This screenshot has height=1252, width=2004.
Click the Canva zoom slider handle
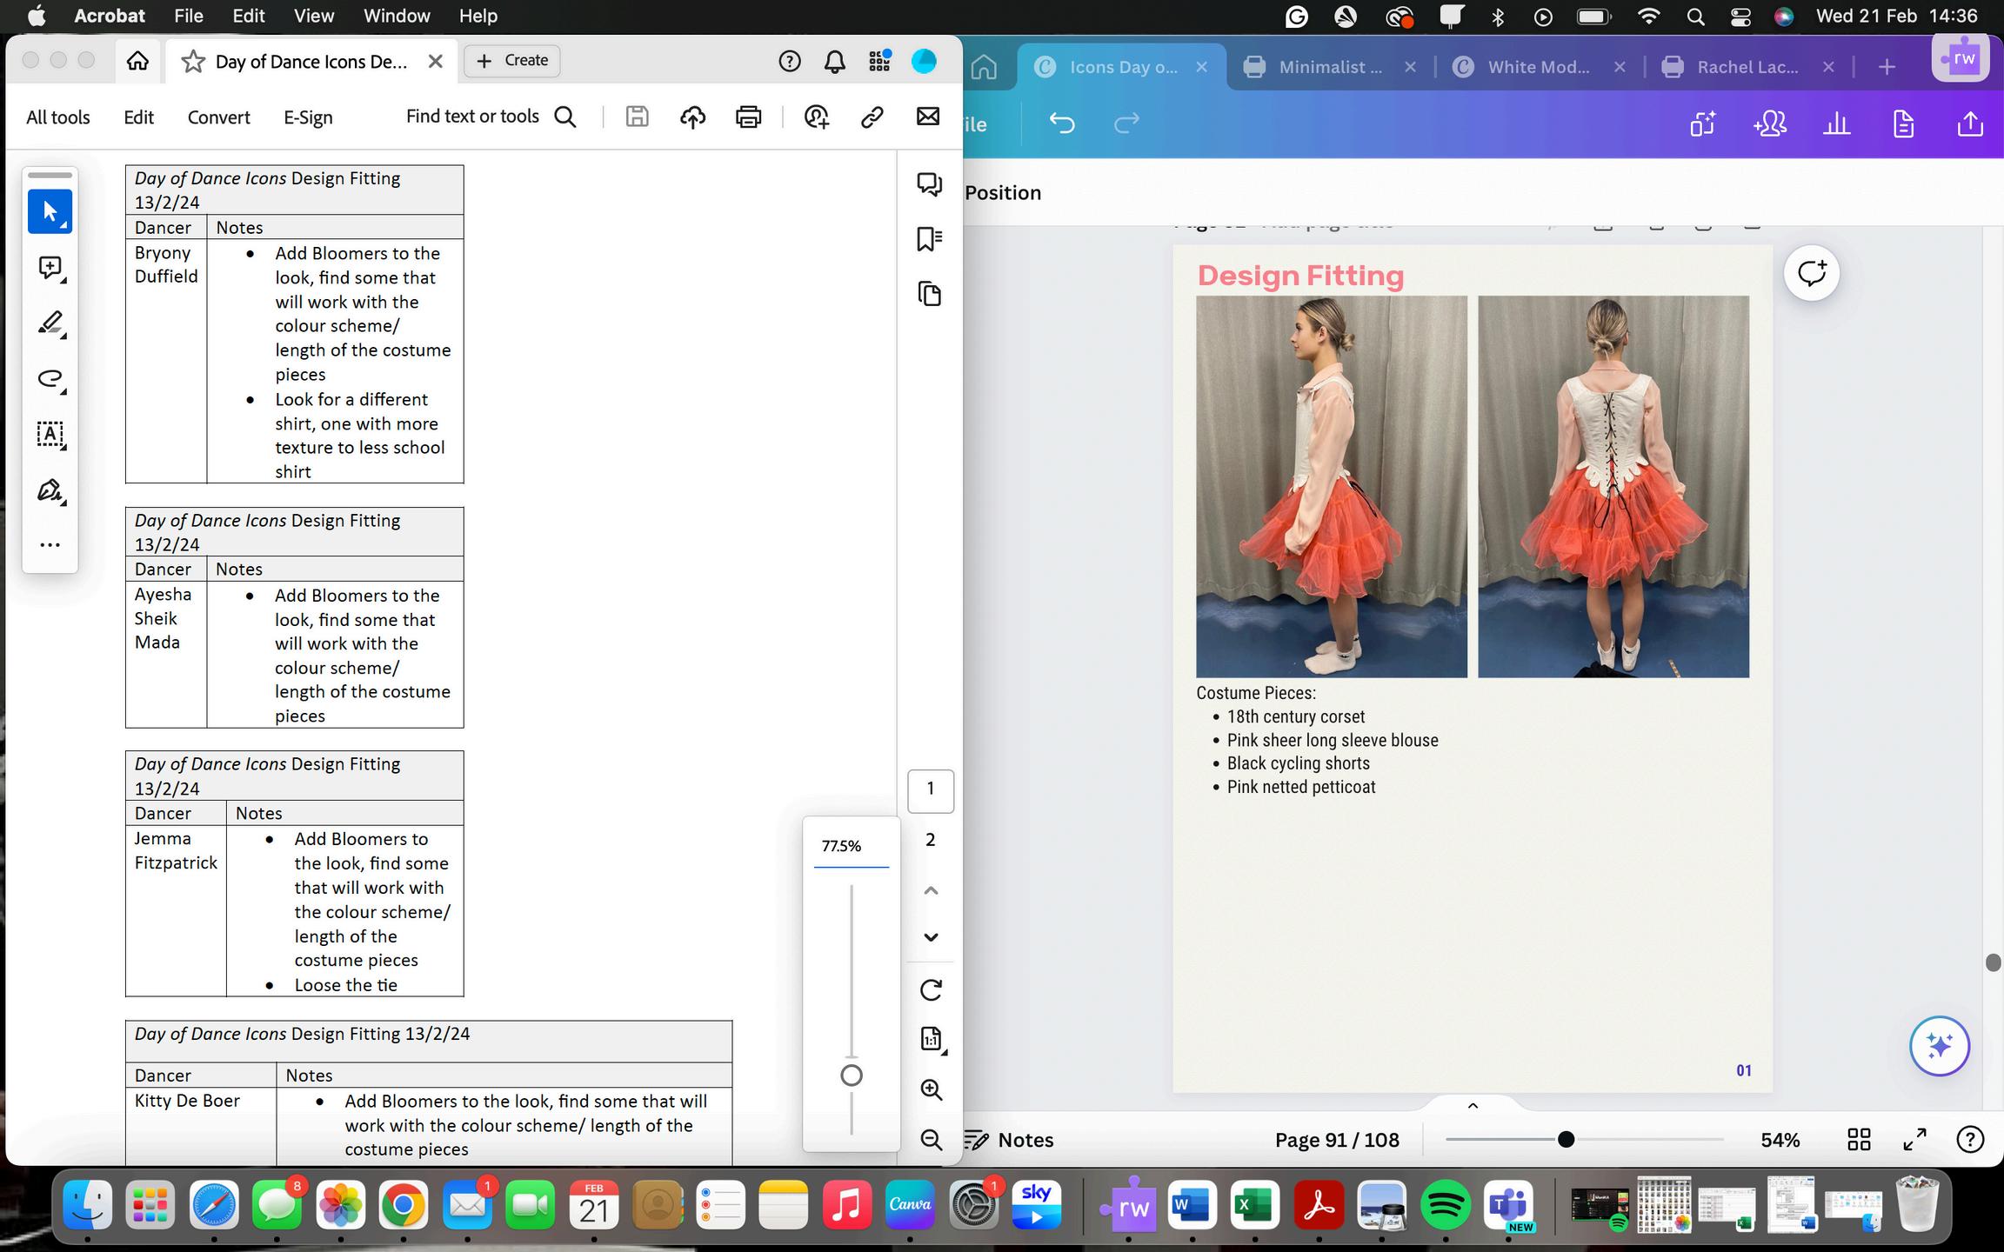coord(1566,1139)
